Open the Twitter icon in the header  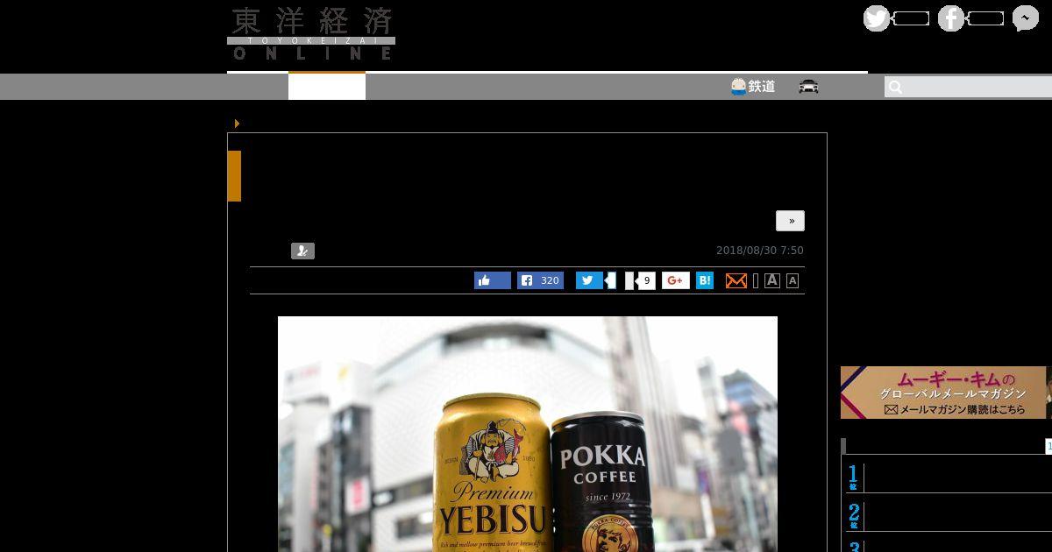[x=877, y=18]
